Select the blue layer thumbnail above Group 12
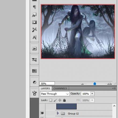This screenshot has width=118, height=118. 67,106
